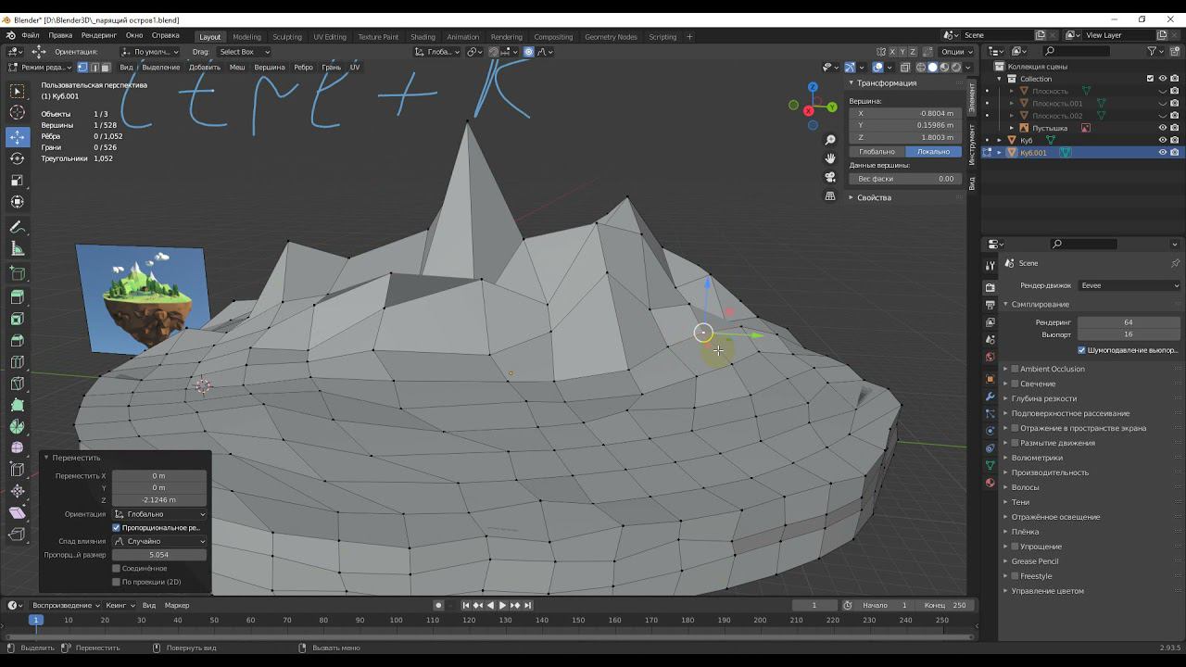
Task: Click the Локально button in Трансформация
Action: 933,151
